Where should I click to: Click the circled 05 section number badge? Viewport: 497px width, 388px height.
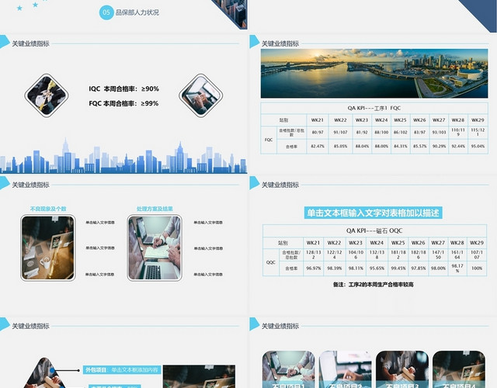(x=106, y=12)
